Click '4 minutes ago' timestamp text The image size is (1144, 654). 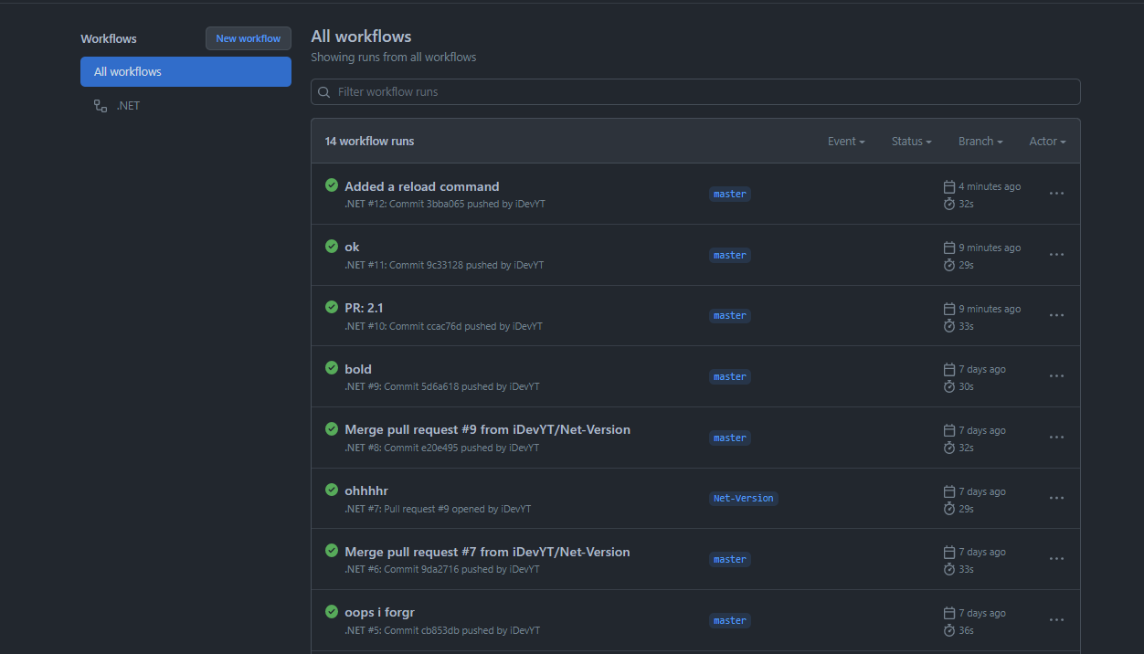click(990, 186)
